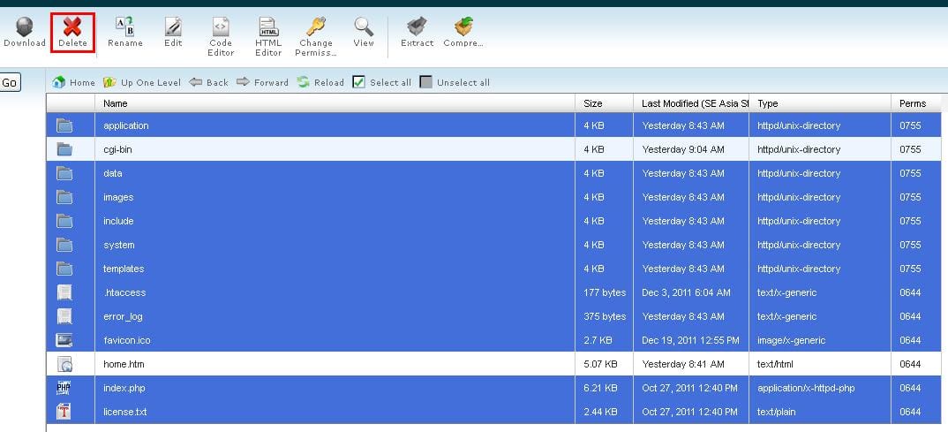
Task: Select the Rename tool icon
Action: (125, 27)
